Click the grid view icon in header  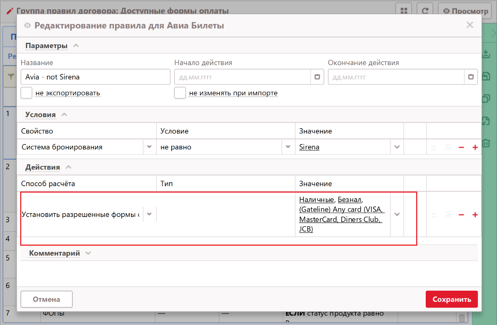coord(404,11)
